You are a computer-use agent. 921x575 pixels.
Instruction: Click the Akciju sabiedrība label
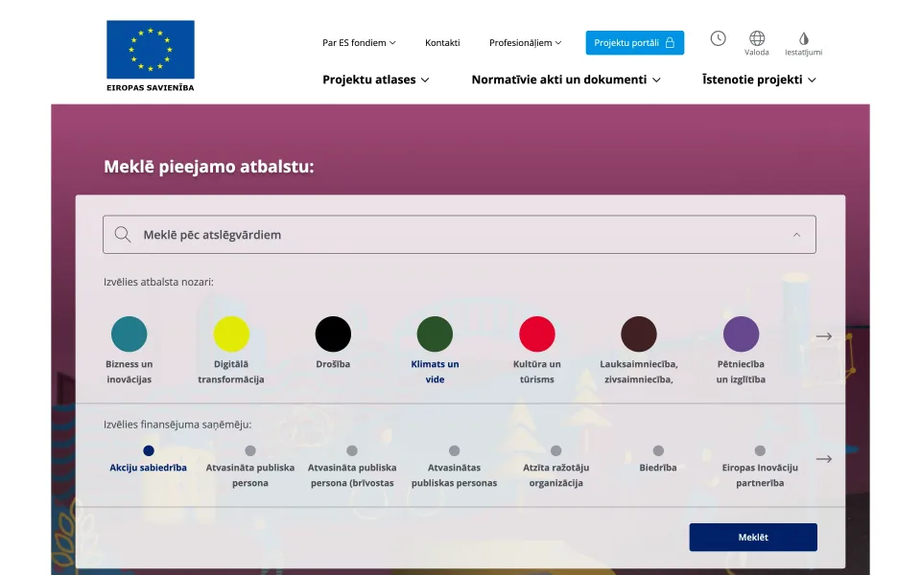pyautogui.click(x=149, y=468)
